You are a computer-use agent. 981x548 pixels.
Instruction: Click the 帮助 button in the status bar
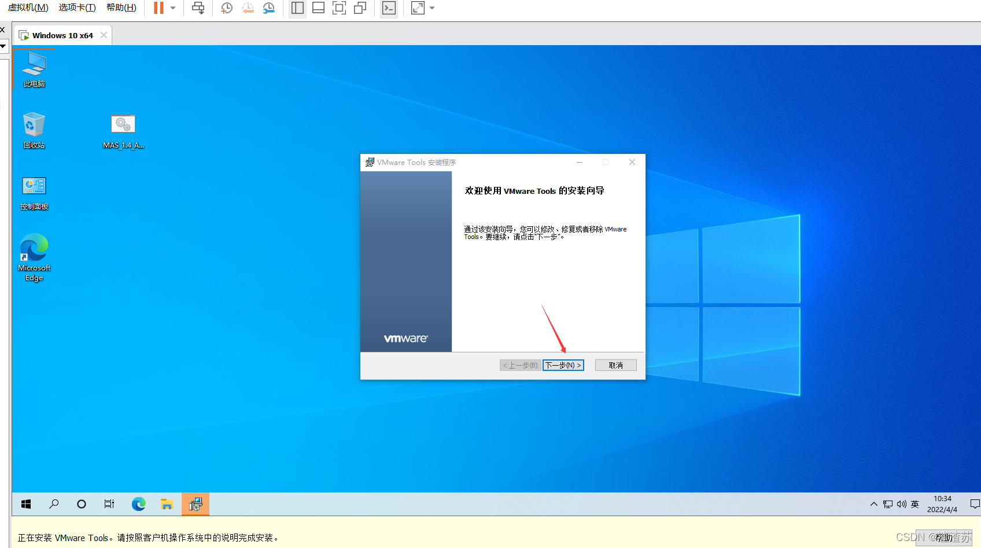(x=944, y=538)
